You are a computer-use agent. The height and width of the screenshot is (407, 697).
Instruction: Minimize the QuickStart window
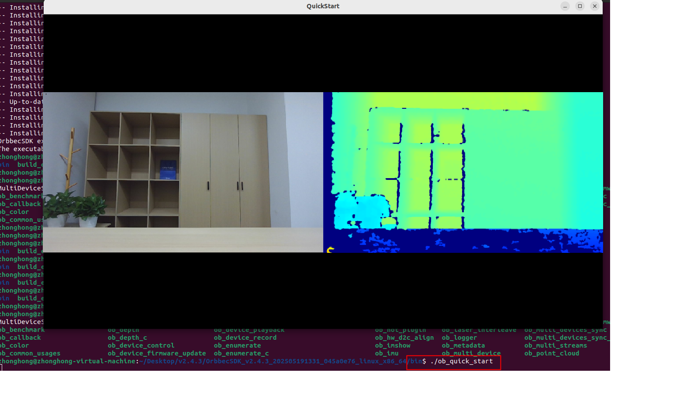pyautogui.click(x=565, y=6)
